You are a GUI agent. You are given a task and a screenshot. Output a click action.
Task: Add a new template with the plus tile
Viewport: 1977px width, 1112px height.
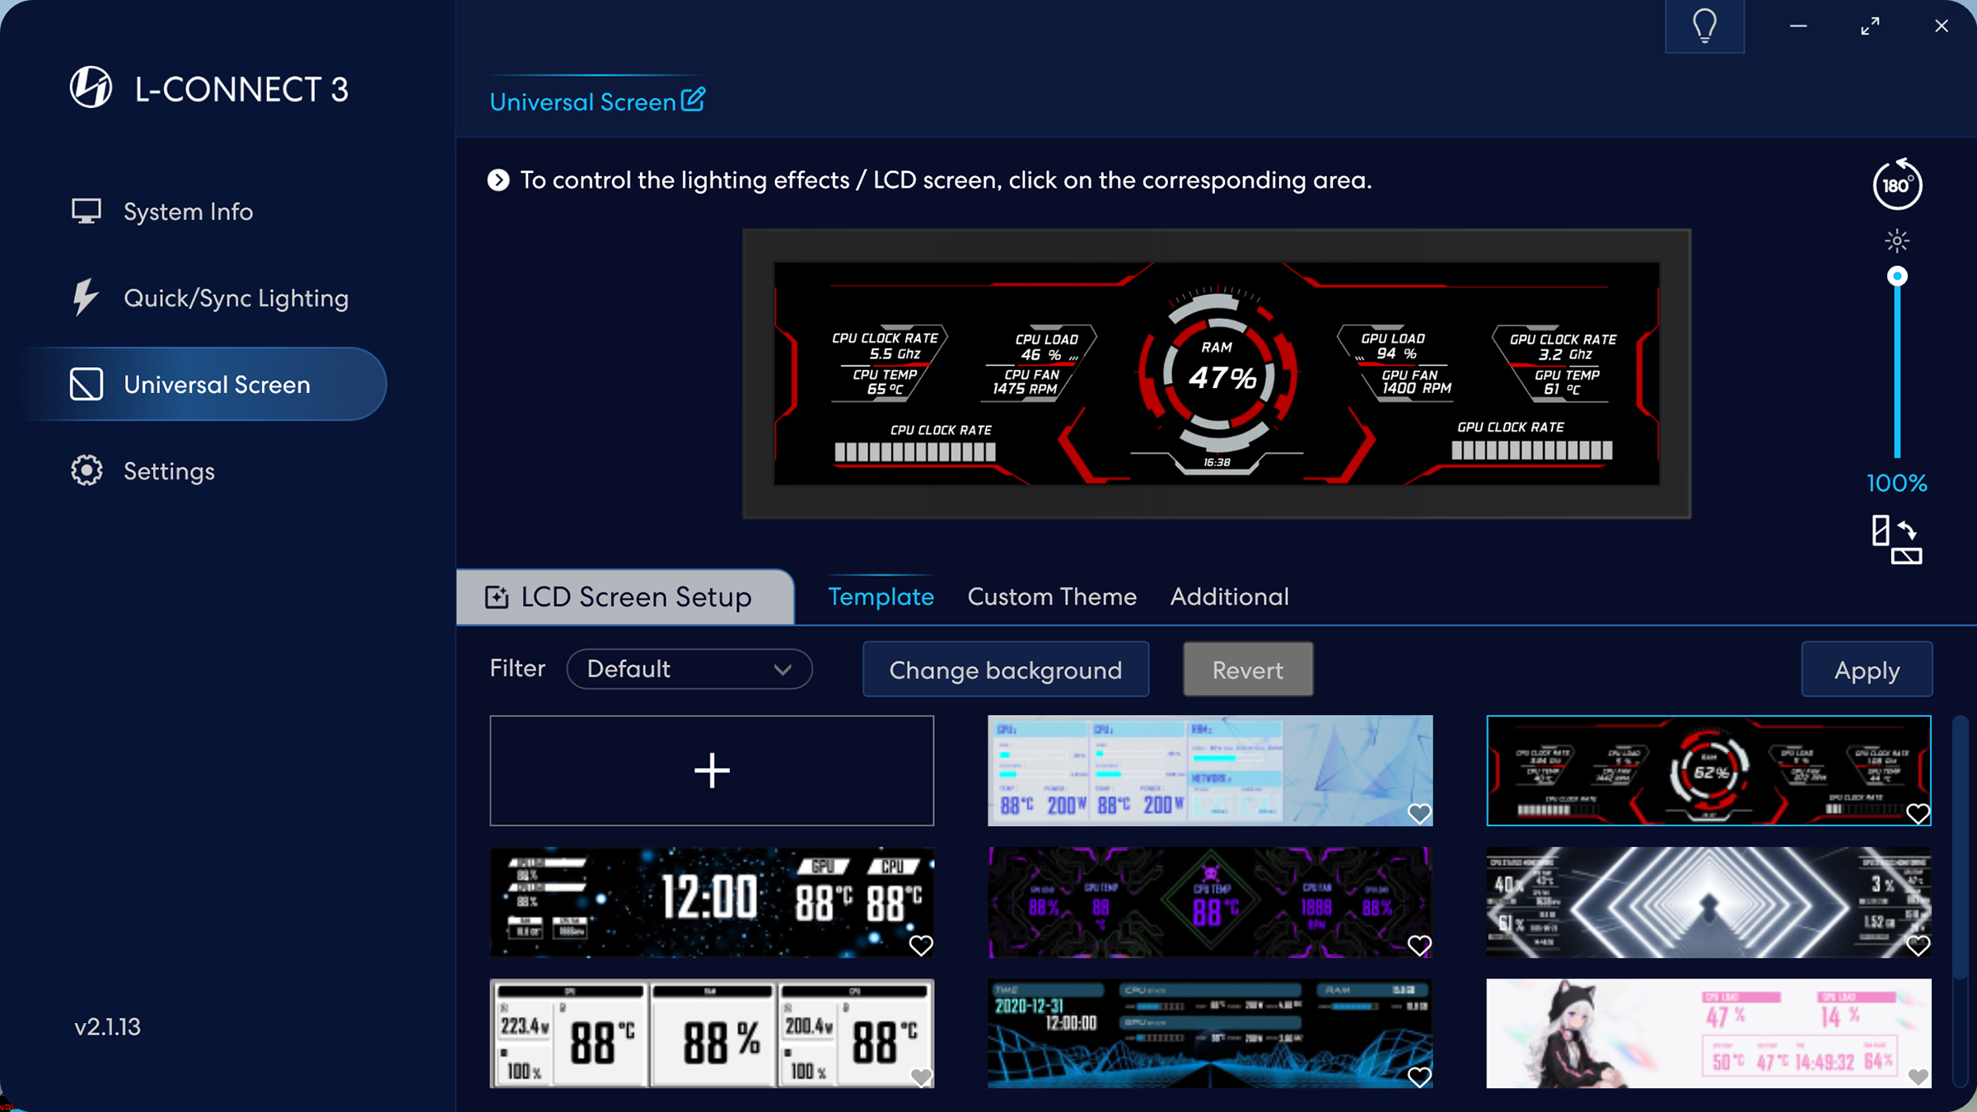click(712, 771)
